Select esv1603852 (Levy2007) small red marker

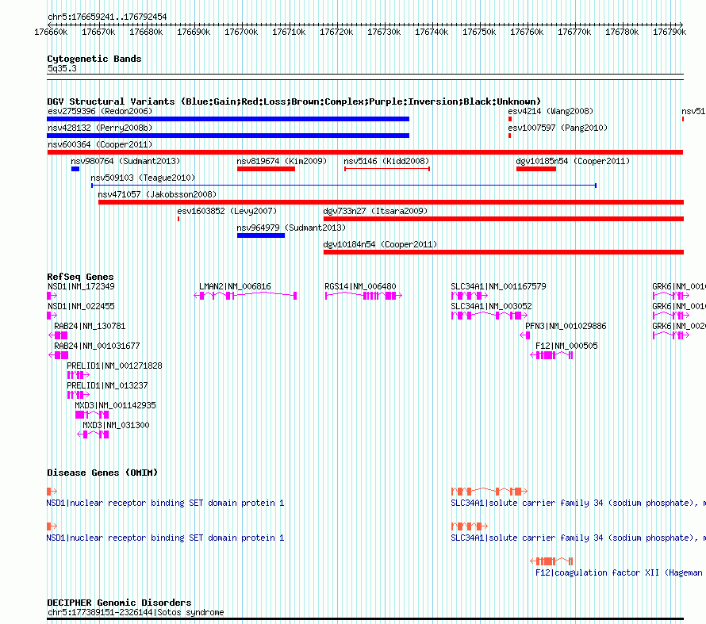coord(178,219)
